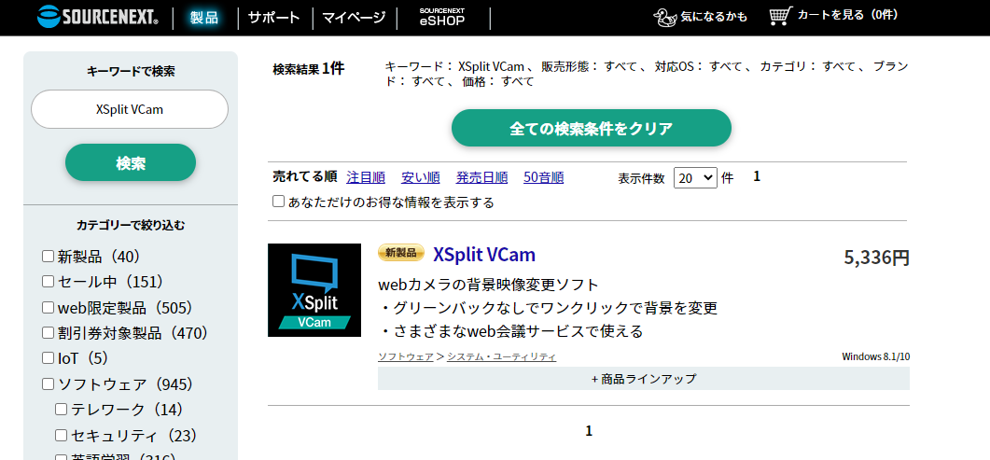Image resolution: width=990 pixels, height=460 pixels.
Task: Click システム・ユーティリティ breadcrumb link
Action: (501, 357)
